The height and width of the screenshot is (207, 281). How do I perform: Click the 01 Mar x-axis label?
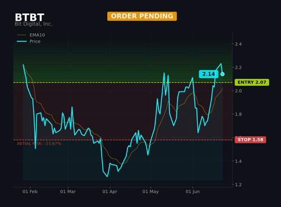(x=68, y=192)
